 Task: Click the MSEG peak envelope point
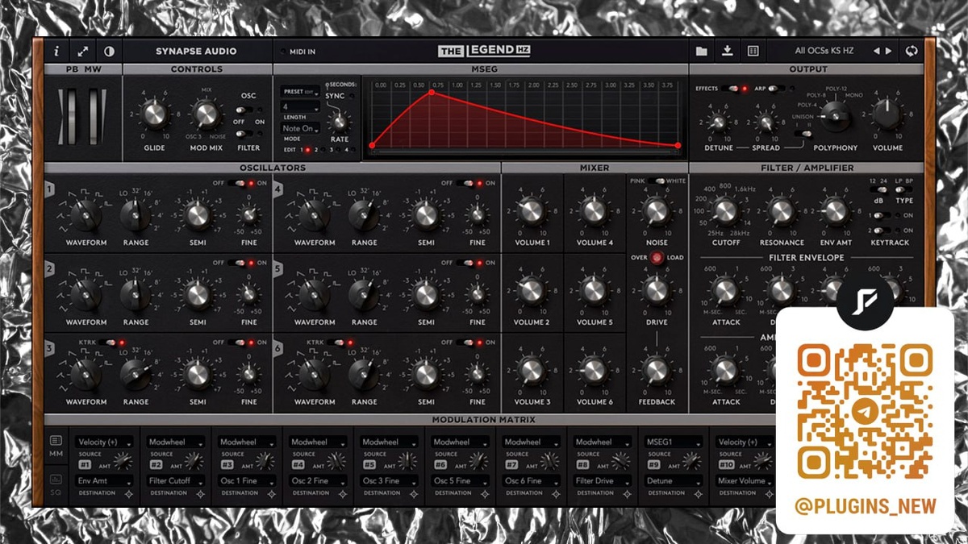point(432,93)
